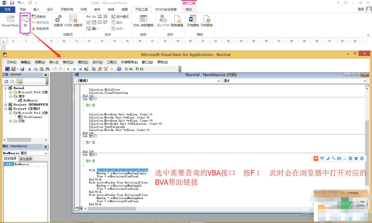Click the Cut scissors icon in VBA toolbar
Image resolution: width=372 pixels, height=223 pixels.
tap(29, 69)
